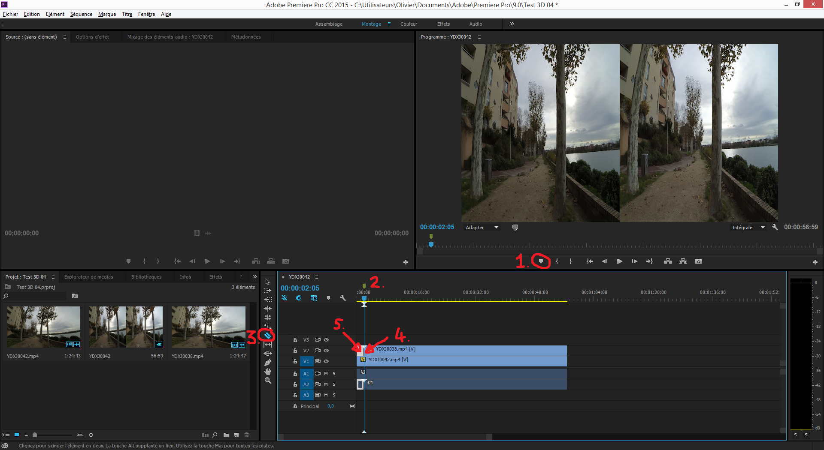Click the bin search folder icon
Viewport: 824px width, 450px height.
[75, 296]
